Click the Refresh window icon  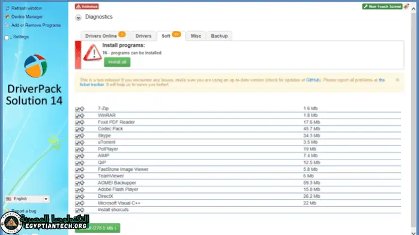click(7, 8)
